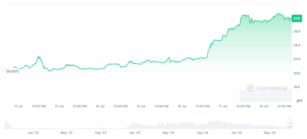Click the green 27.8 current price tag
This screenshot has width=307, height=139.
tap(297, 18)
